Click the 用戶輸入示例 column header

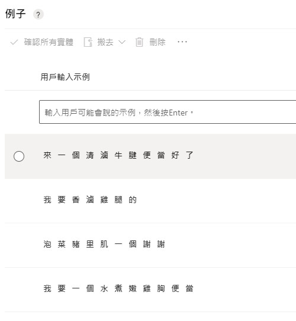65,77
